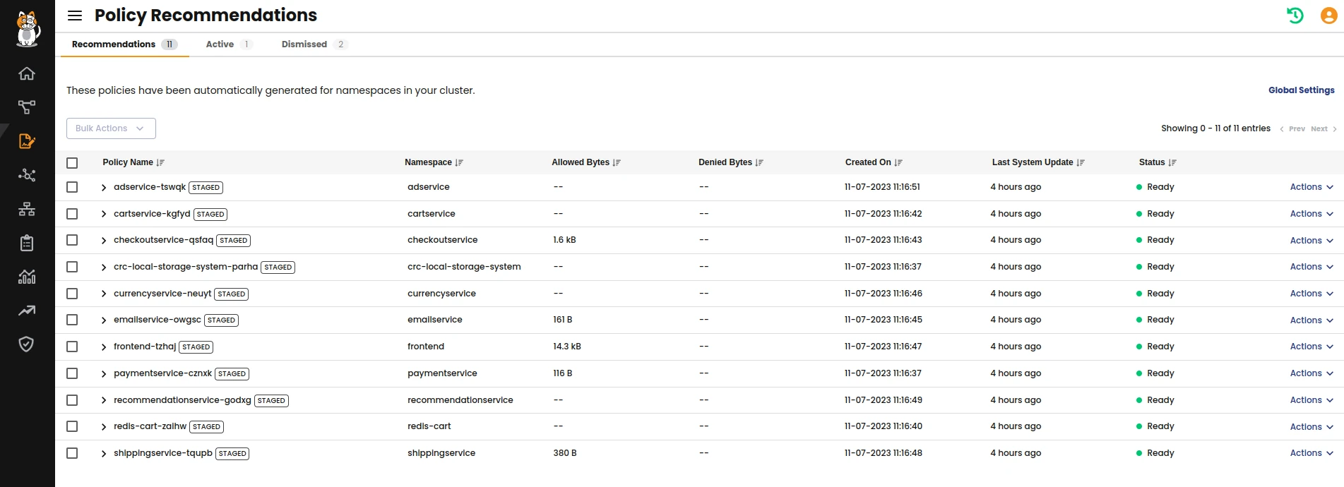Open Actions menu for emailservice row

(x=1312, y=320)
